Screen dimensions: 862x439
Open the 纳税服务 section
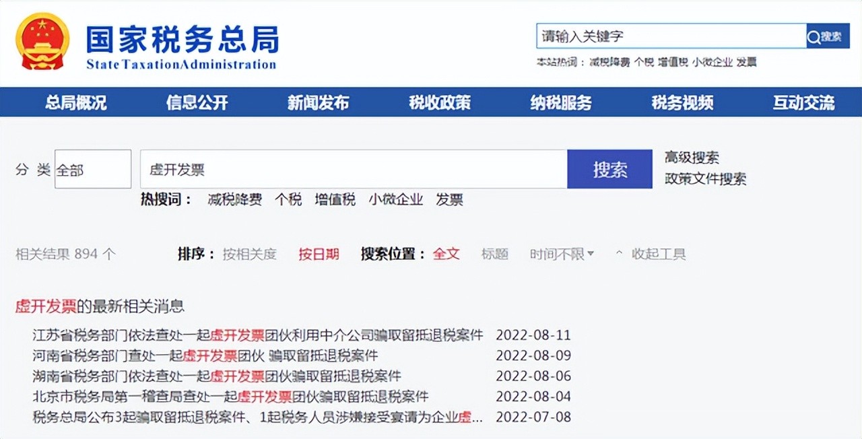561,102
